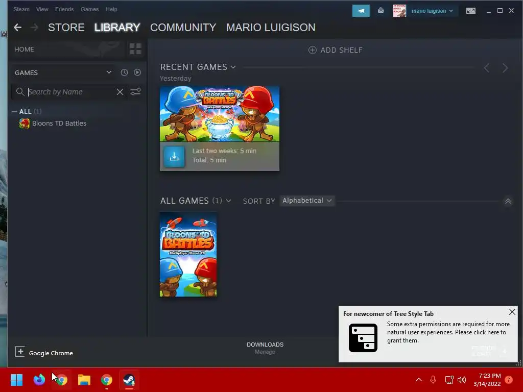Open the Steam announcements megaphone icon
The image size is (523, 392).
coord(361,11)
